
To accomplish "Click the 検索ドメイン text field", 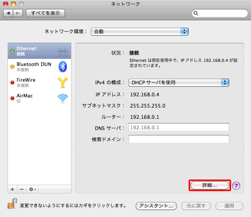I will point(178,139).
